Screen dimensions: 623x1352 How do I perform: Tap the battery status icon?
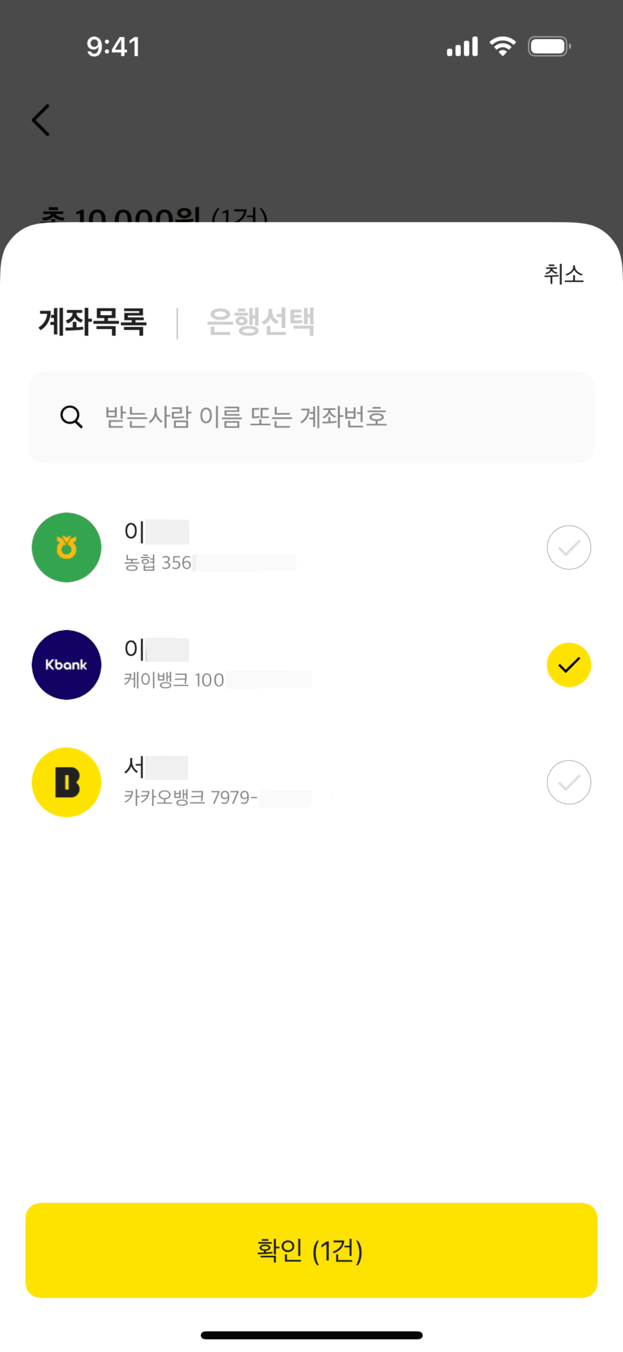click(x=549, y=47)
